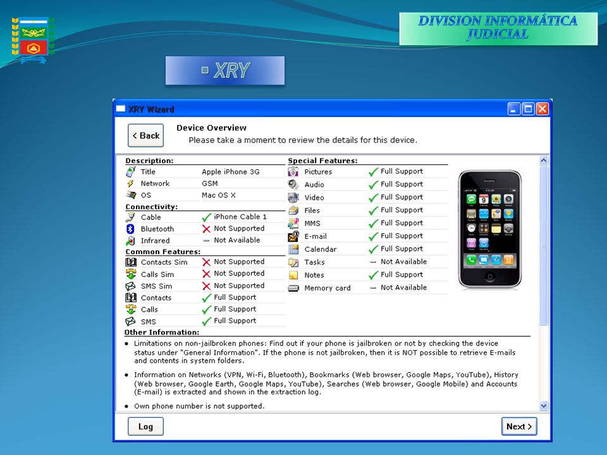
Task: Click the "Device Overview" heading
Action: [211, 128]
